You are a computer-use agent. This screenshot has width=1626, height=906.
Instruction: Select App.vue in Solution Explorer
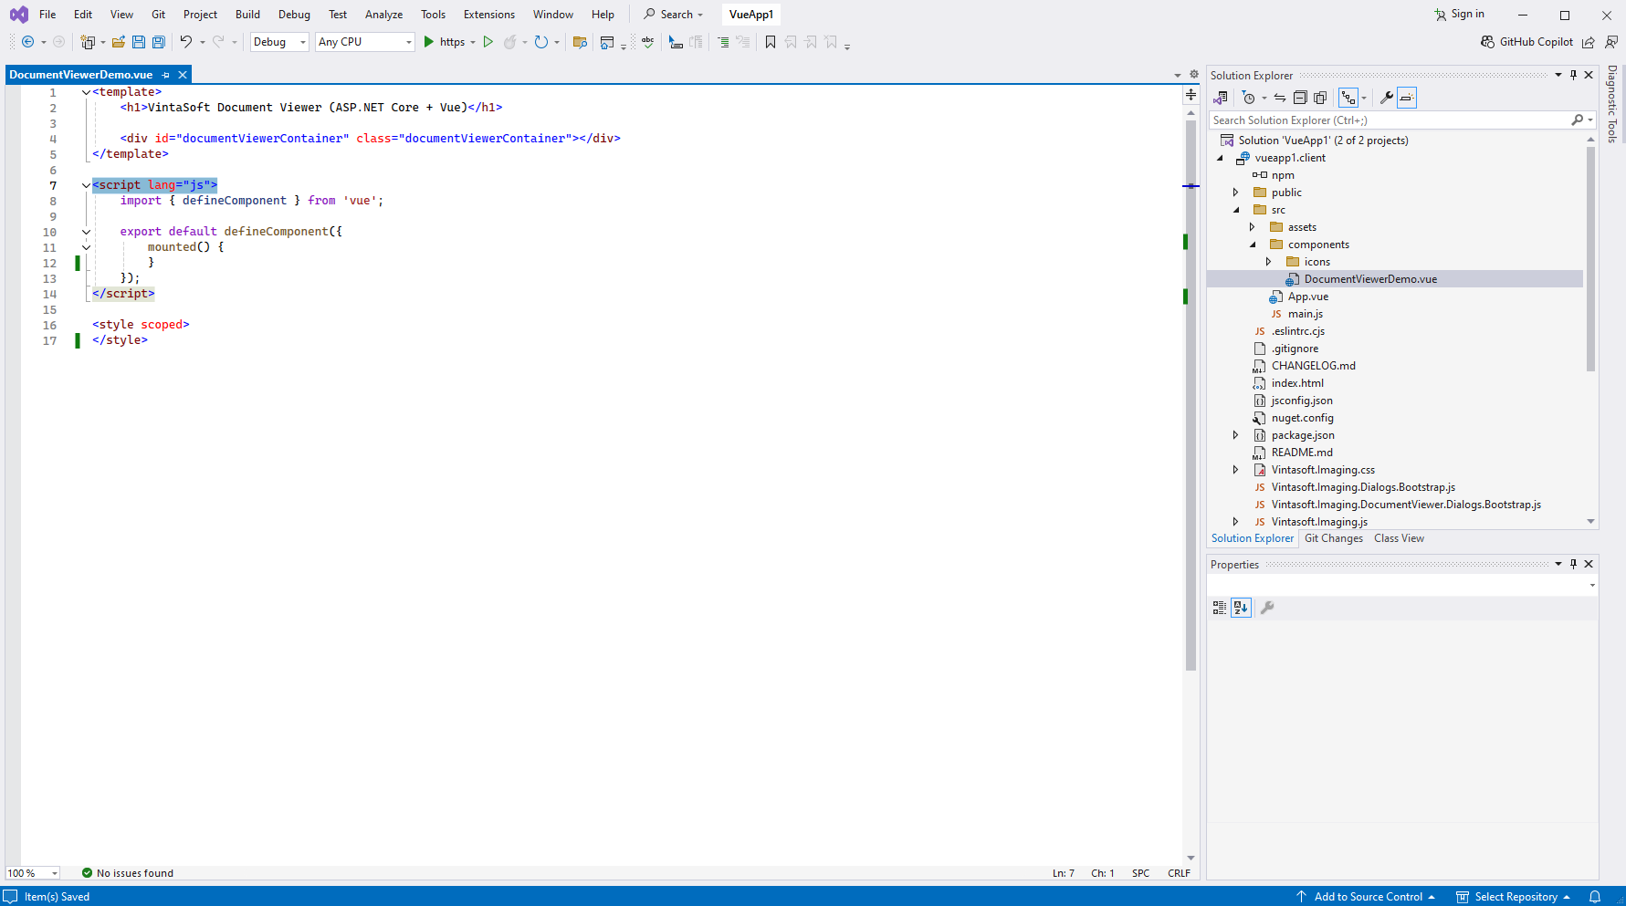pos(1307,297)
